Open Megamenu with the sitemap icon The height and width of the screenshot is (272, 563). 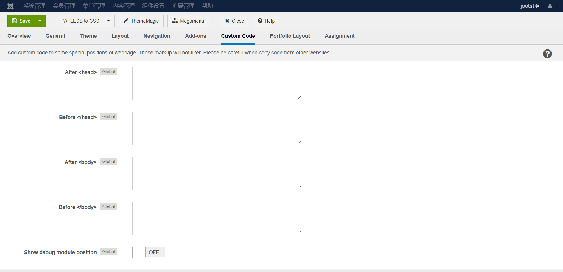click(x=188, y=21)
